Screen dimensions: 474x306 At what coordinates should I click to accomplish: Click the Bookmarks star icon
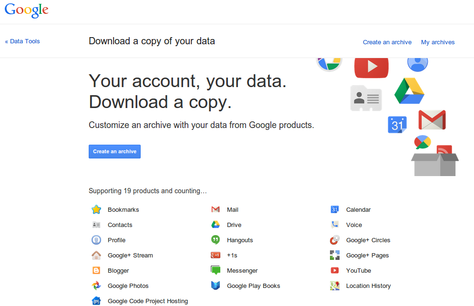pyautogui.click(x=96, y=209)
